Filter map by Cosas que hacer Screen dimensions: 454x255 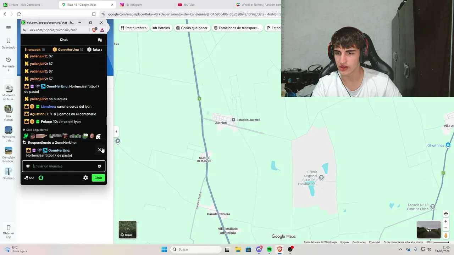click(x=192, y=28)
